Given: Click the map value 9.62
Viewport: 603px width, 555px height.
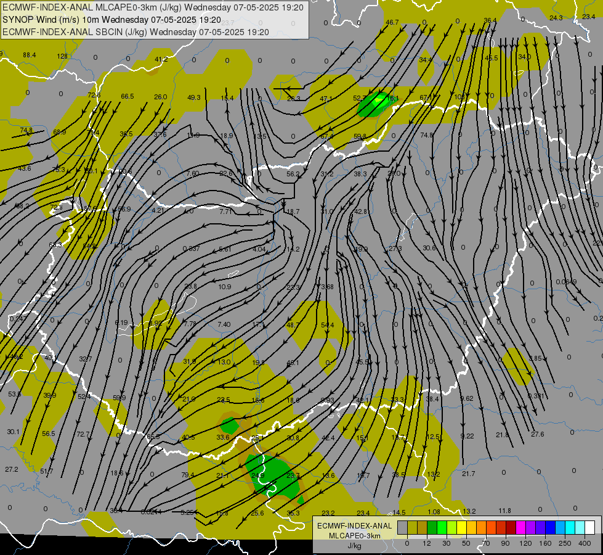Looking at the screenshot, I should 466,398.
